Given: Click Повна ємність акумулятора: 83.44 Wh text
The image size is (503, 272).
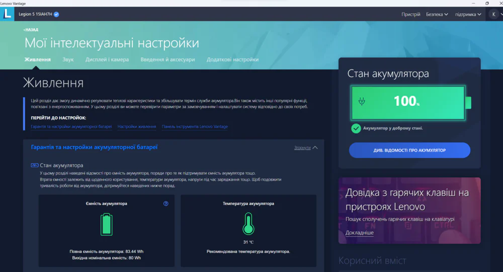Looking at the screenshot, I should (x=107, y=251).
